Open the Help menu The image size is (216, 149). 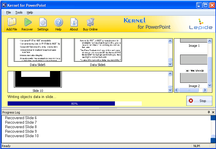point(30,12)
